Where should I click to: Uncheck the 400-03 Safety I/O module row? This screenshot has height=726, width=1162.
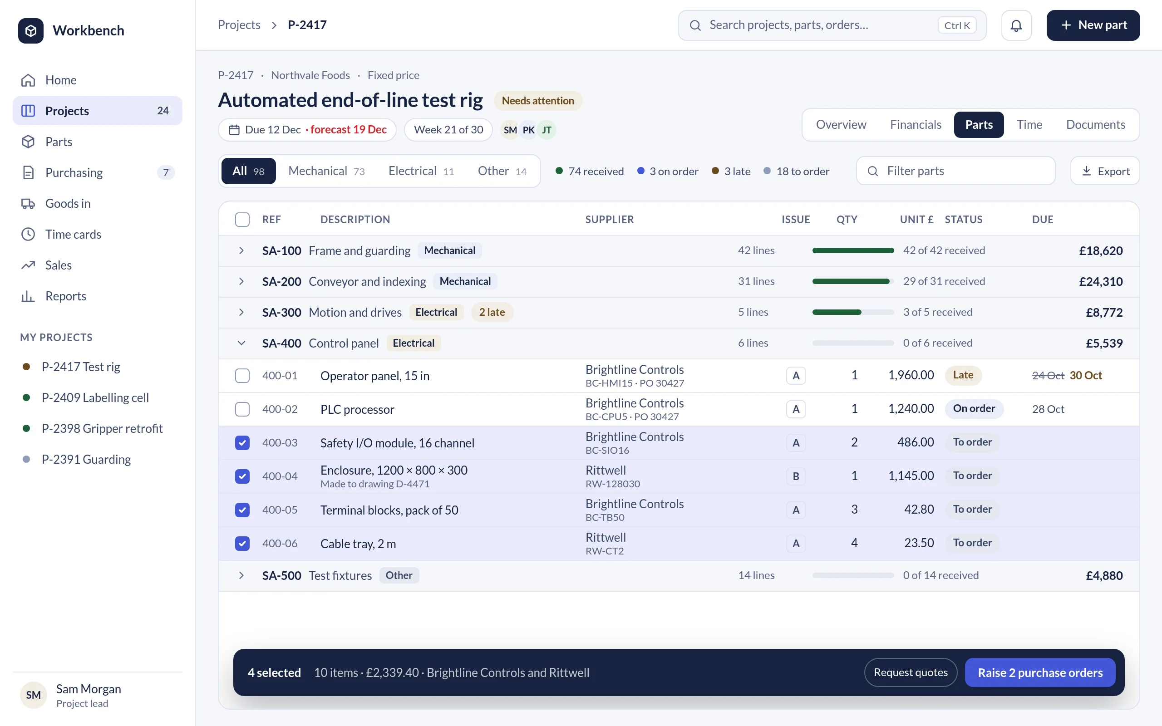point(242,442)
